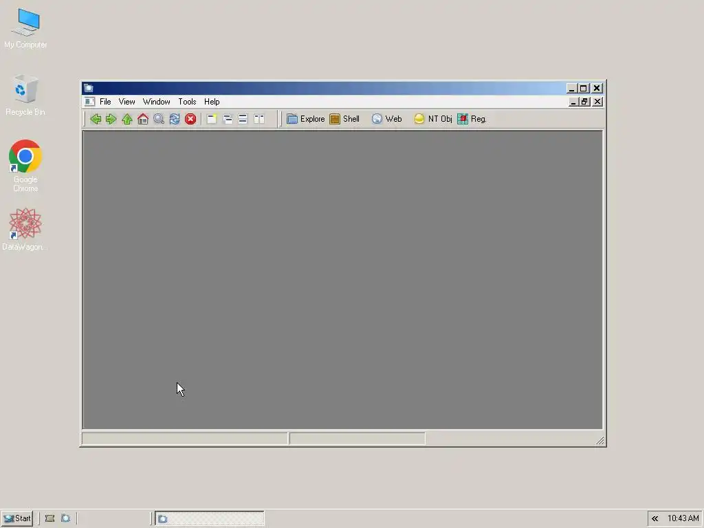This screenshot has width=704, height=528.
Task: Click the Refresh arrows icon
Action: (175, 119)
